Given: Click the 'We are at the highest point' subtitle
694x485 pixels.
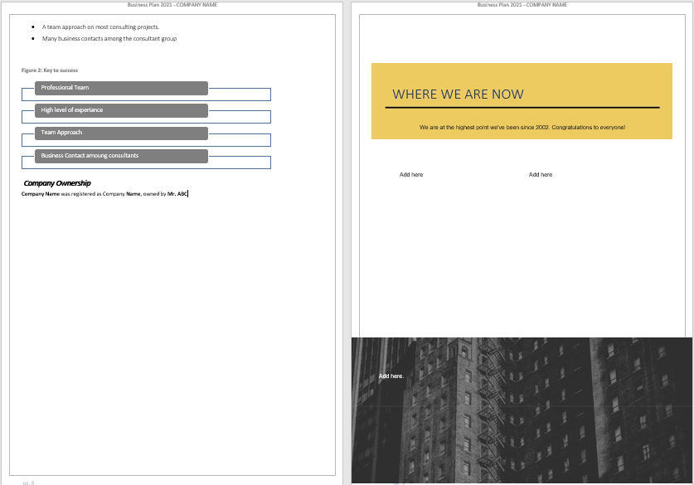Looking at the screenshot, I should pos(522,128).
